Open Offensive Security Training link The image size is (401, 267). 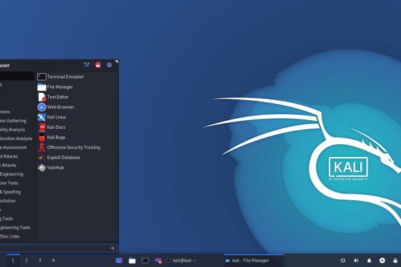click(x=74, y=147)
